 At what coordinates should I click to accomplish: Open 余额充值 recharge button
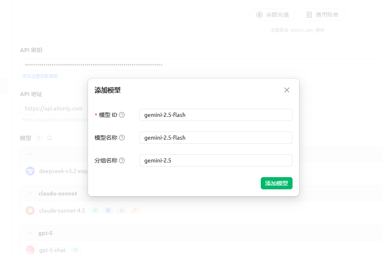(x=273, y=15)
